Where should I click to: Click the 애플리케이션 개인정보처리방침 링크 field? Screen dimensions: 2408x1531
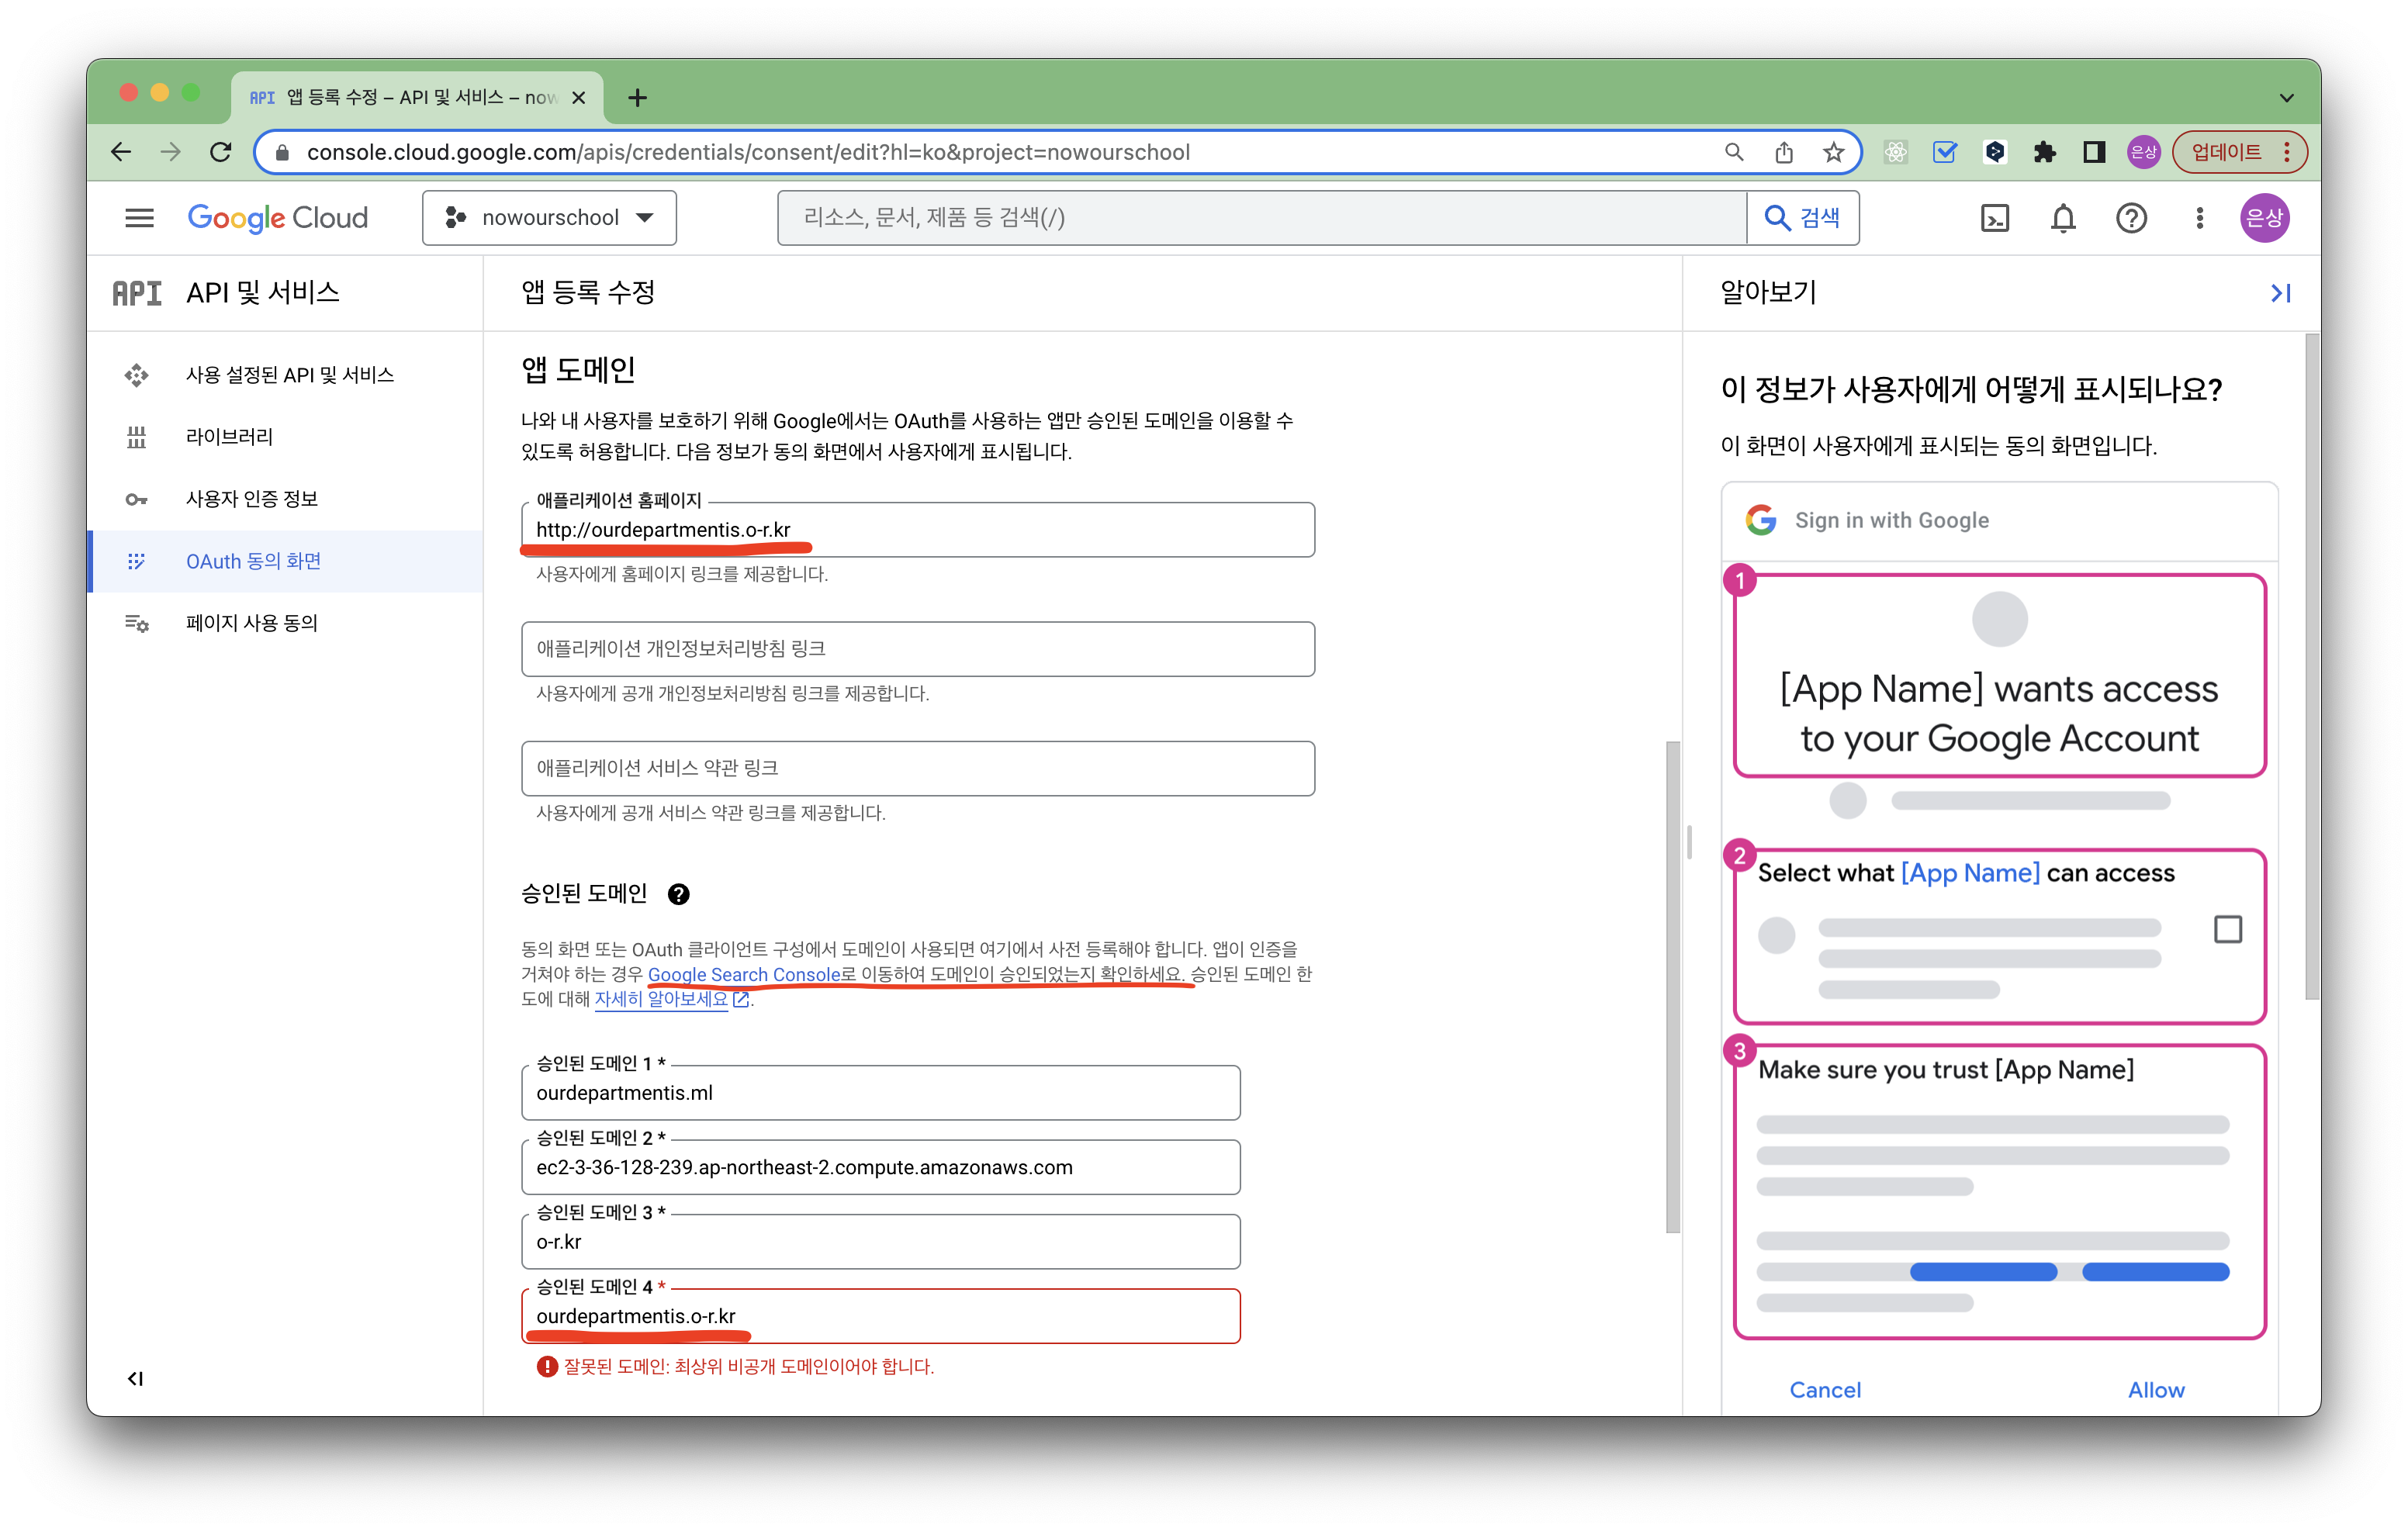[917, 649]
